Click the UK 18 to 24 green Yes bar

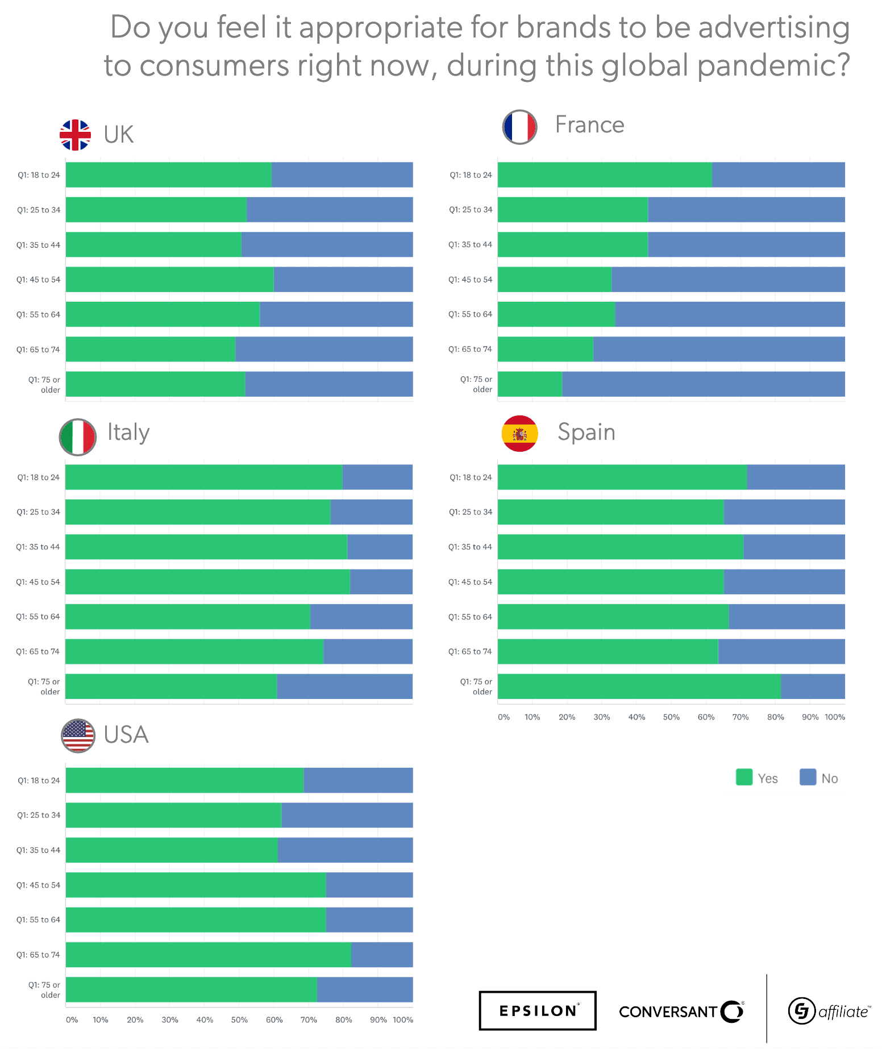168,175
